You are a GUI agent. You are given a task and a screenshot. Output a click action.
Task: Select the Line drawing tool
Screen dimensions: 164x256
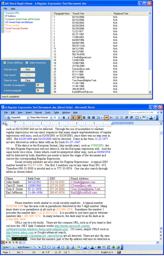(x=34, y=247)
